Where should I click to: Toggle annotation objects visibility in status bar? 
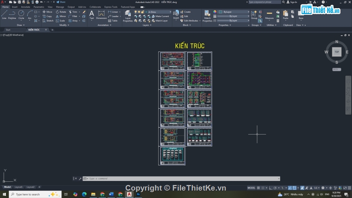302,188
